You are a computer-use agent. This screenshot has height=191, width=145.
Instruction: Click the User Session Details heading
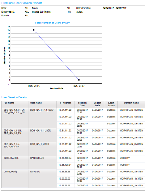14,97
